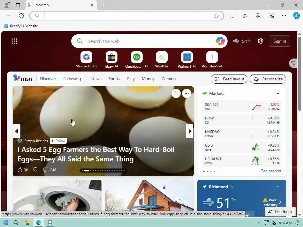This screenshot has width=303, height=227.
Task: Open Collections panel
Action: (x=258, y=16)
